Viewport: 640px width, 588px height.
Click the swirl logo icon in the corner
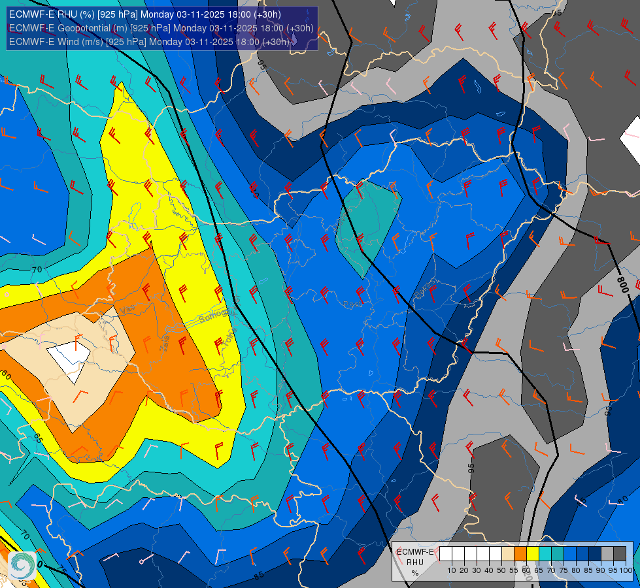[x=22, y=566]
